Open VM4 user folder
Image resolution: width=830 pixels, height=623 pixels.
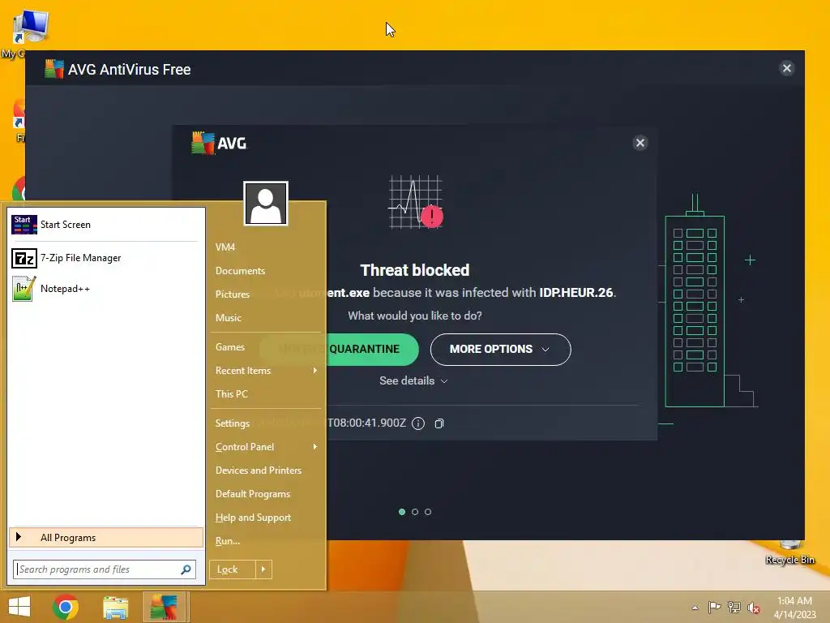[x=225, y=247]
